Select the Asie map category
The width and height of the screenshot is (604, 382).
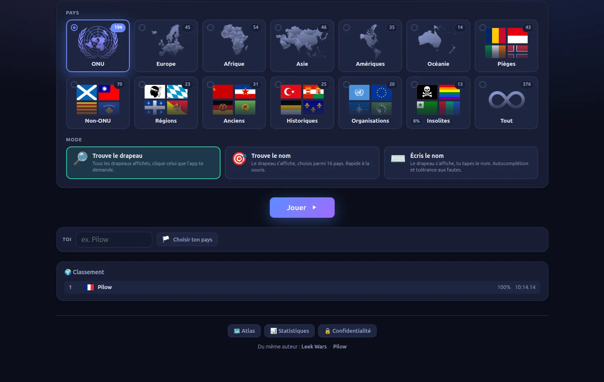[x=302, y=46]
